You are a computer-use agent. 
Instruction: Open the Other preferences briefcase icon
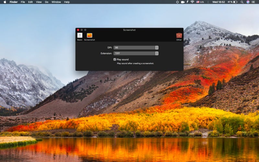(x=179, y=37)
